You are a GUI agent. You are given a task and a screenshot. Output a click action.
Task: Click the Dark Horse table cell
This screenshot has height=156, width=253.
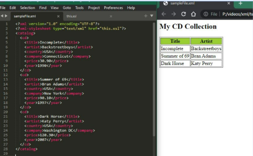[x=175, y=63]
